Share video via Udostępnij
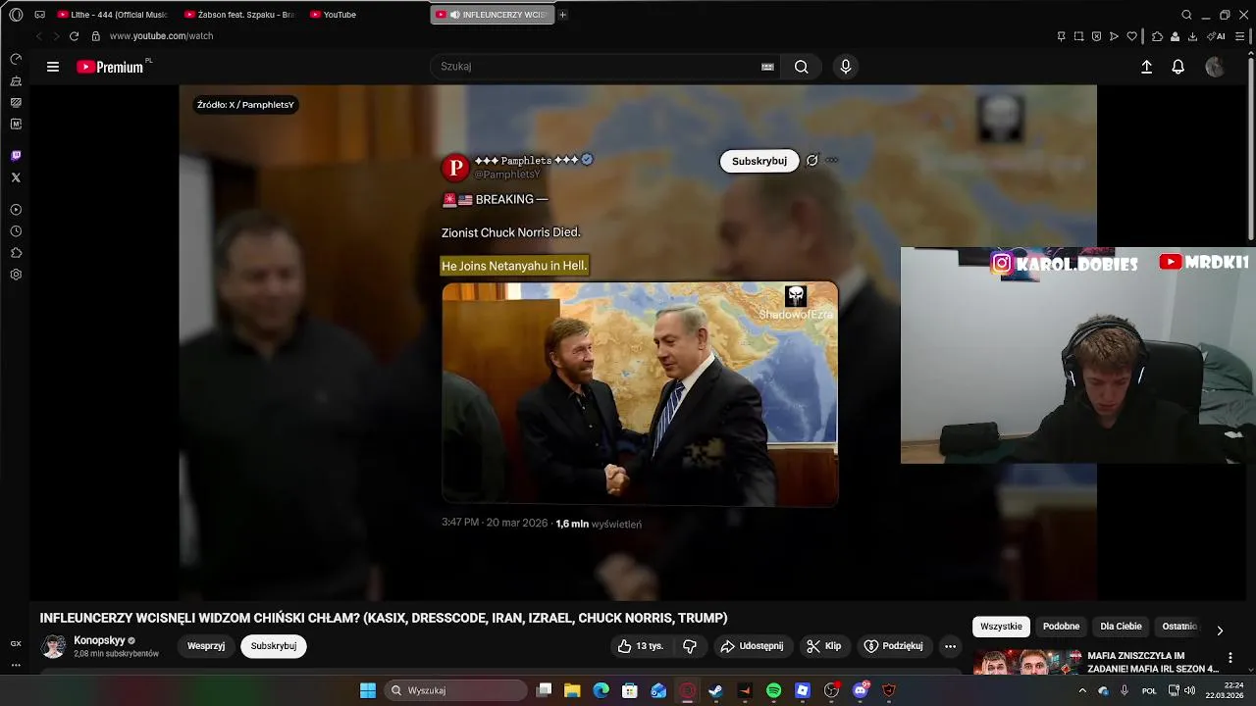This screenshot has width=1256, height=706. 752,646
